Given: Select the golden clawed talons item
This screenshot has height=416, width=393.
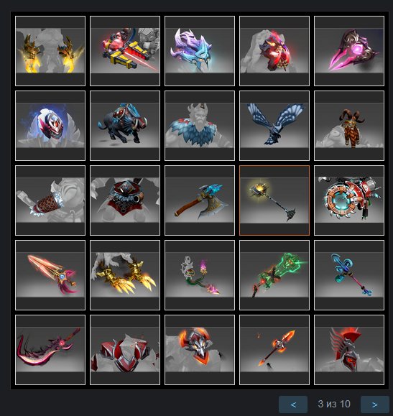Looking at the screenshot, I should [125, 275].
